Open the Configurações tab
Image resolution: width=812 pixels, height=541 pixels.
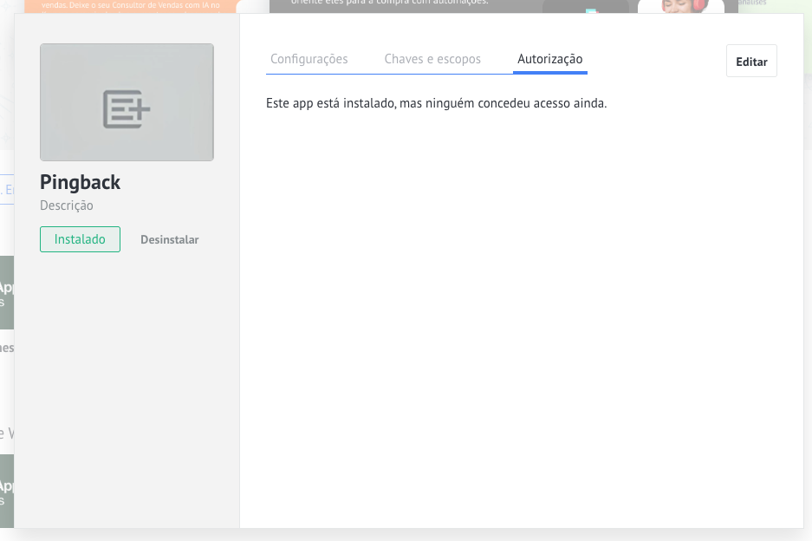point(309,59)
